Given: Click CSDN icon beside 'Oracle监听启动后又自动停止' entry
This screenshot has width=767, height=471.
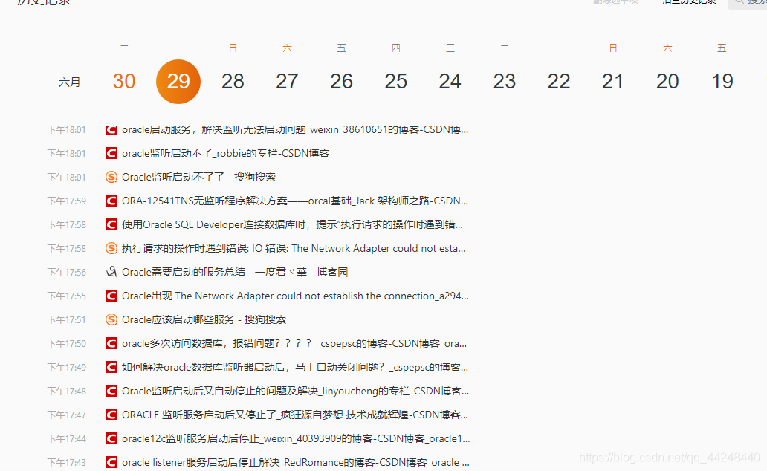Looking at the screenshot, I should pyautogui.click(x=111, y=391).
